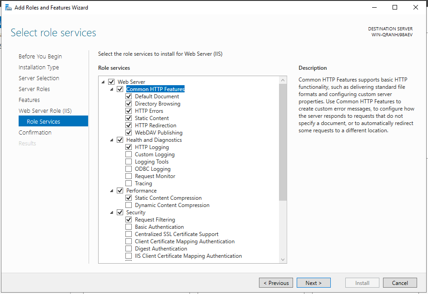This screenshot has height=294, width=428.
Task: Cancel the wizard
Action: tap(400, 283)
